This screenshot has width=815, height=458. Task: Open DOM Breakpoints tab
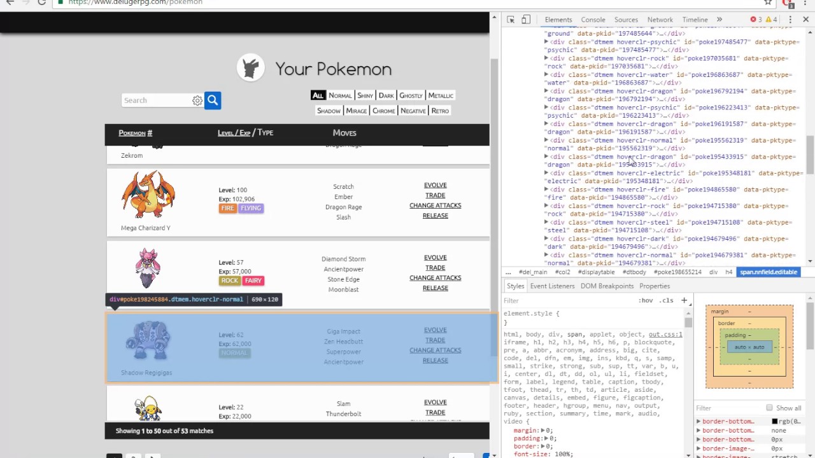tap(607, 286)
